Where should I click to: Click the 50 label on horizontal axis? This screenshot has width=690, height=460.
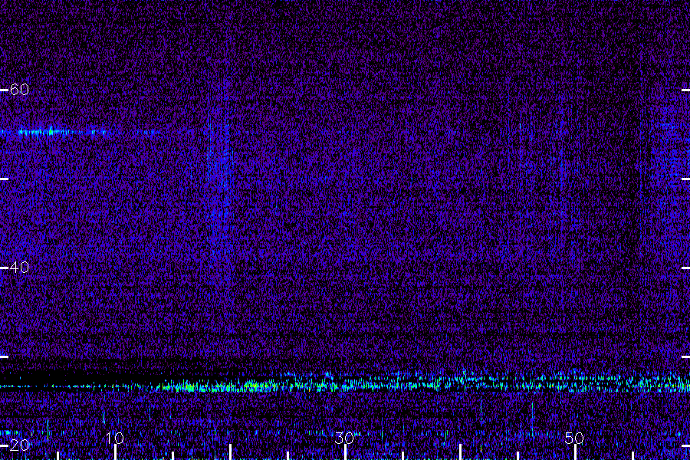point(574,439)
